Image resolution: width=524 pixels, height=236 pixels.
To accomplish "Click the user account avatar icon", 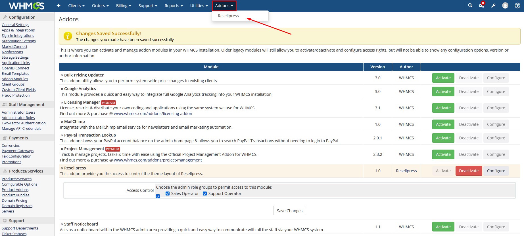I will [505, 6].
